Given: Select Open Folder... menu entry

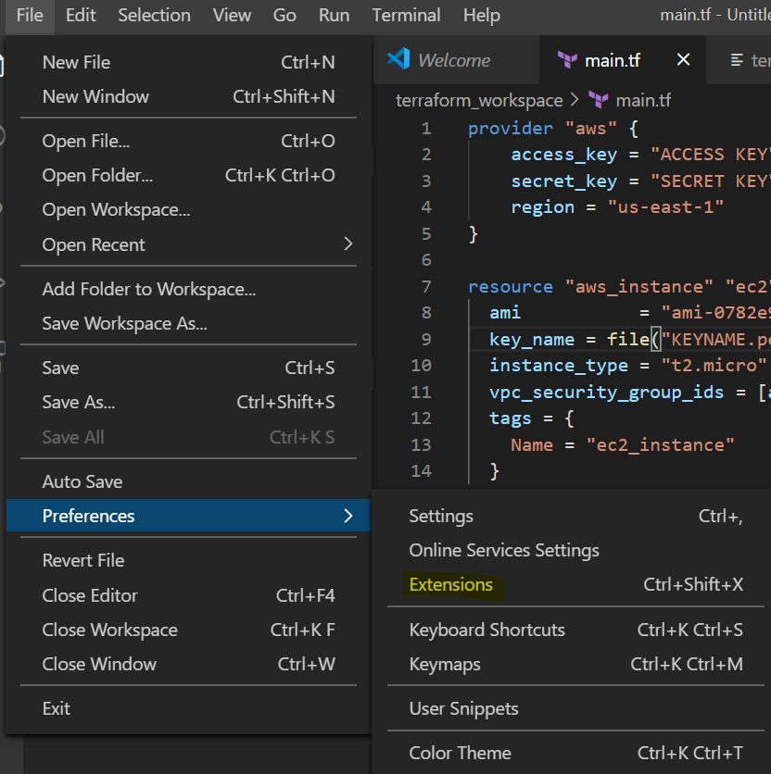Looking at the screenshot, I should coord(188,176).
